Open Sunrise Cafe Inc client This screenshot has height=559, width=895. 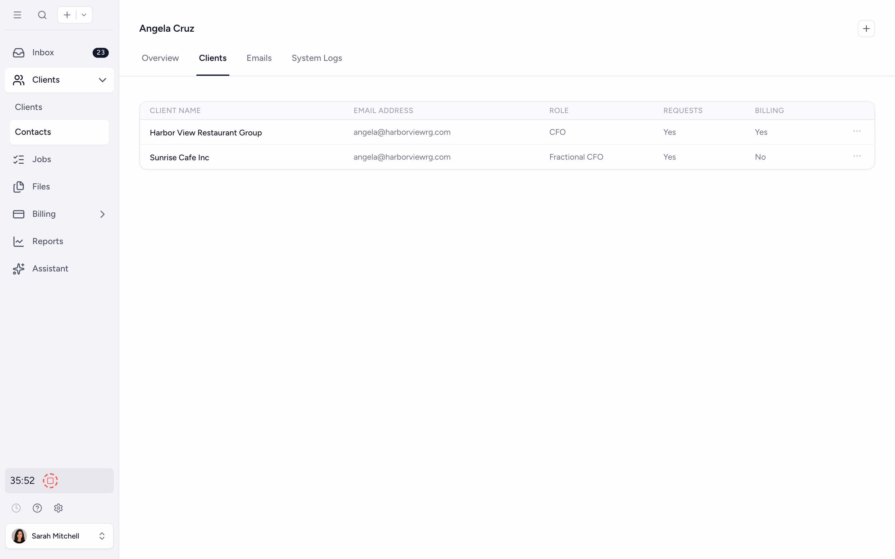(179, 157)
